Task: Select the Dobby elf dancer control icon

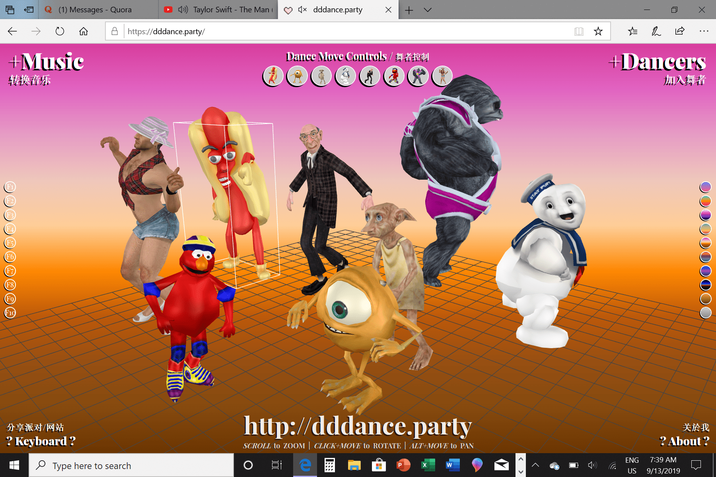Action: 321,76
